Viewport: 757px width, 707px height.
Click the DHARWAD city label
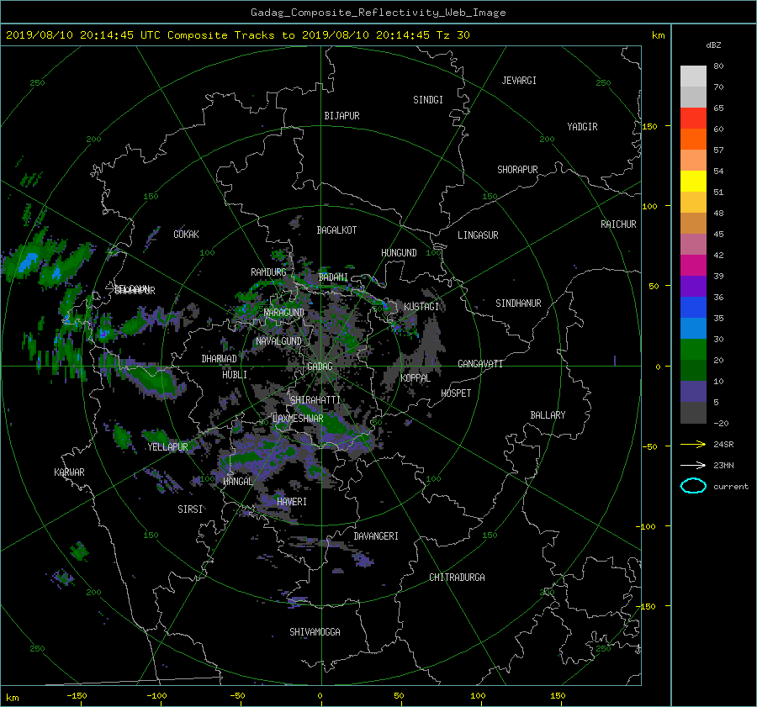tap(220, 359)
